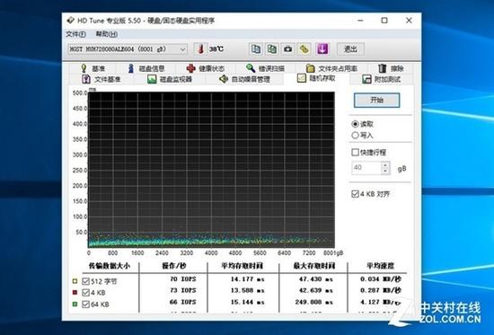This screenshot has height=335, width=494.
Task: Click the 0.287 MB/秒 speed value
Action: pyautogui.click(x=381, y=291)
